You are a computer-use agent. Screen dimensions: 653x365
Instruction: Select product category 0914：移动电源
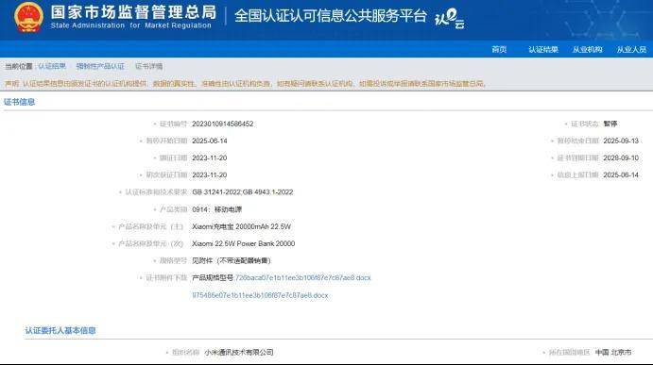217,209
